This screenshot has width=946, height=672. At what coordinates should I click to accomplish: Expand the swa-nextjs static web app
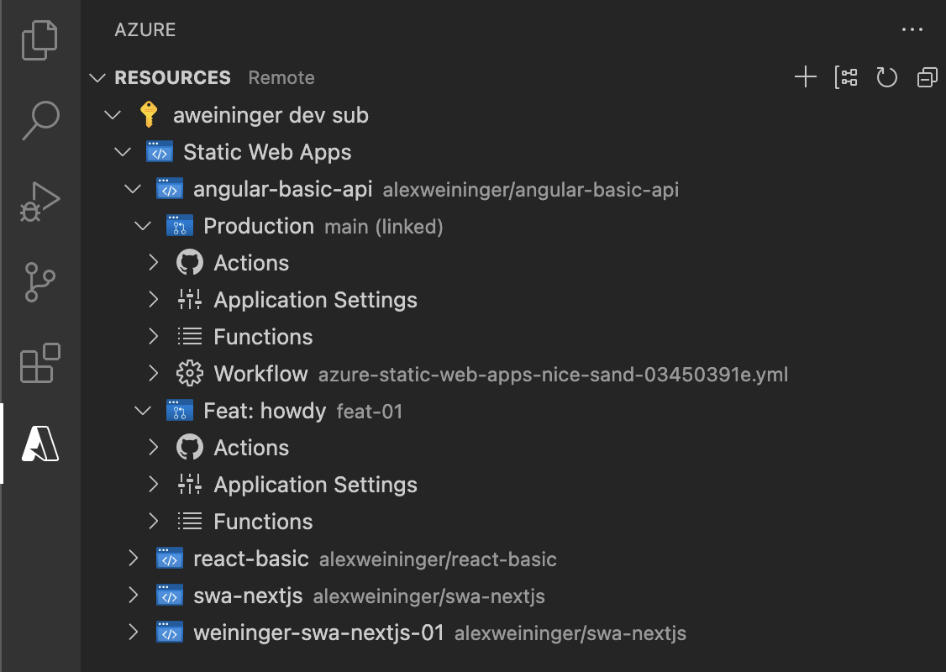[x=133, y=596]
